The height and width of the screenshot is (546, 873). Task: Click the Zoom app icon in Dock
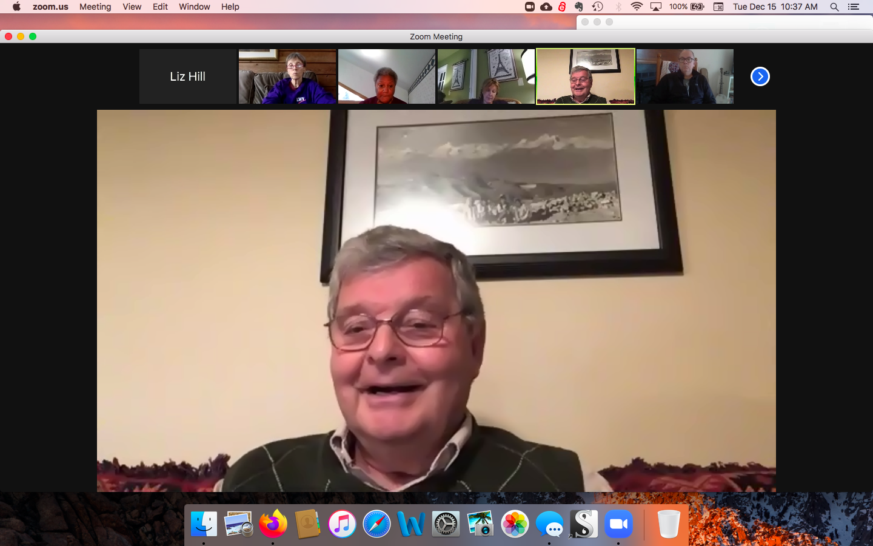(x=618, y=524)
